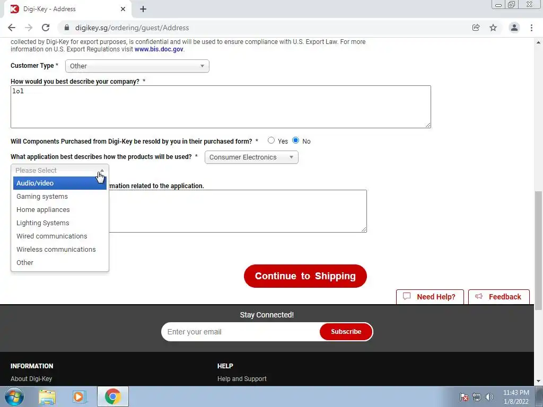543x407 pixels.
Task: Click the taskbar clock
Action: point(516,397)
